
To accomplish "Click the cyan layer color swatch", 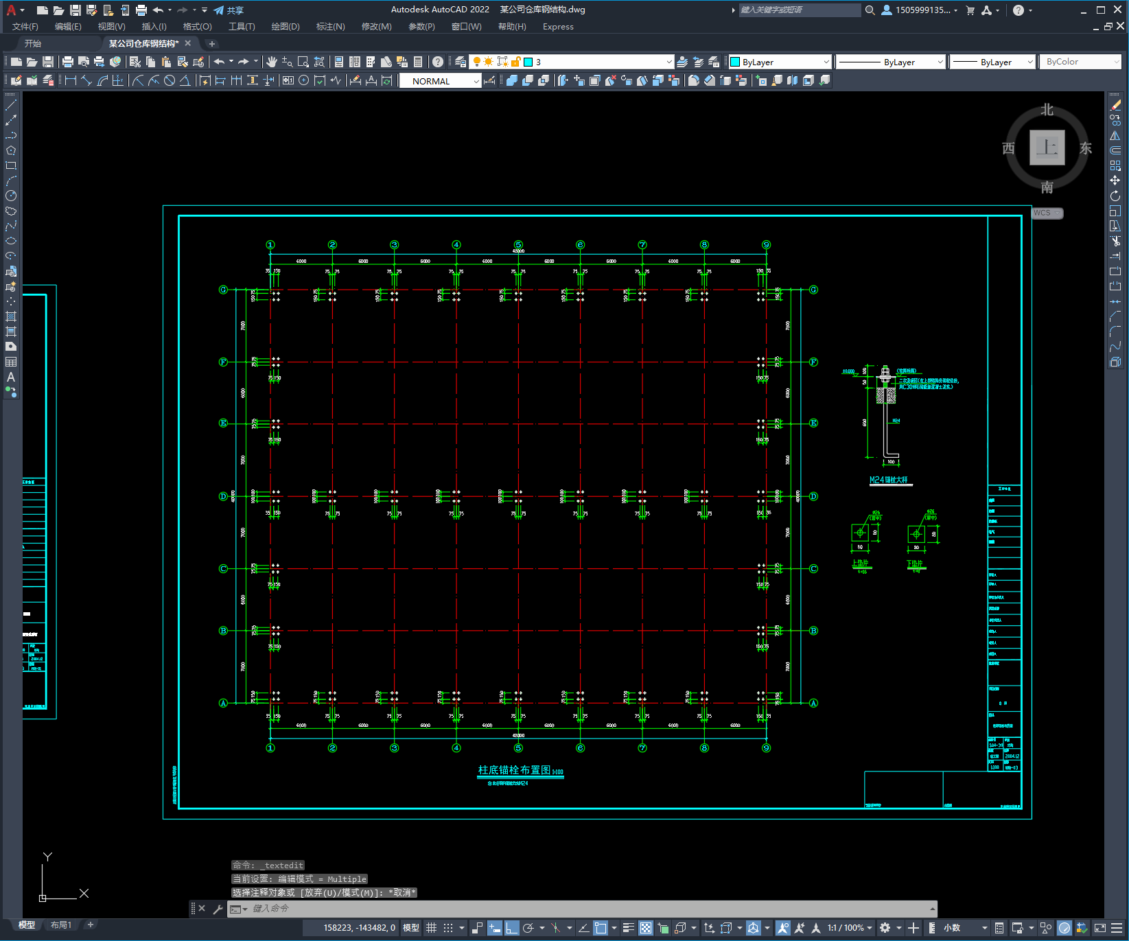I will [x=528, y=62].
